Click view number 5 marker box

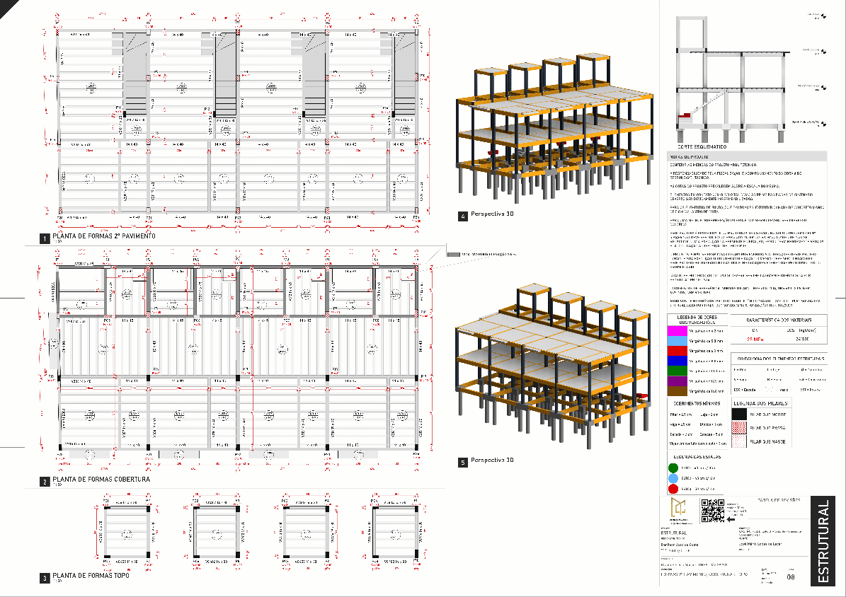[x=462, y=463]
